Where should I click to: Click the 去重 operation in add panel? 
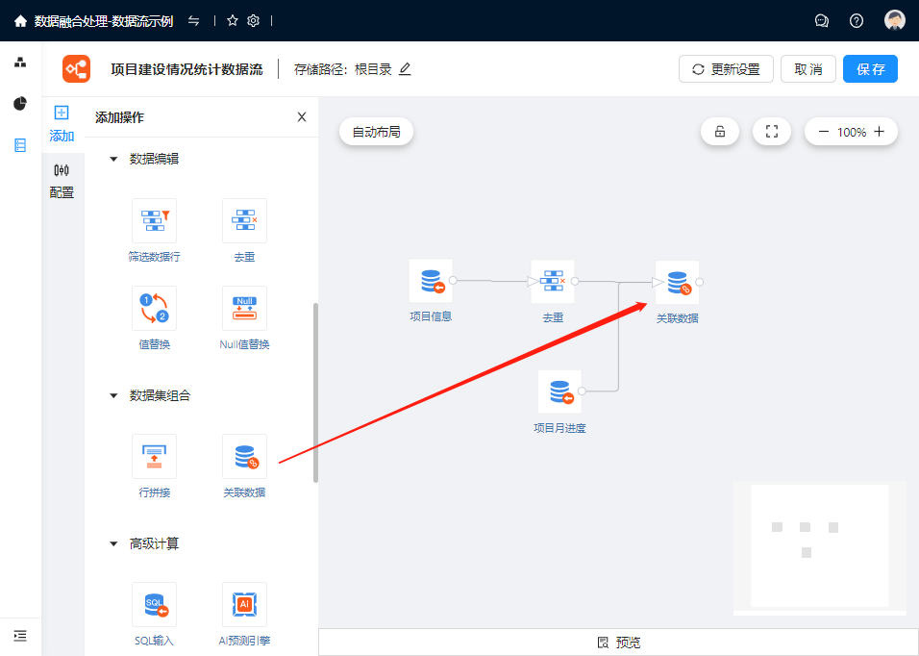point(244,221)
